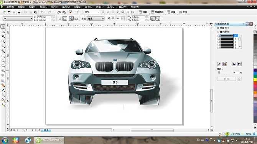
Task: Select the Ellipse tool in toolbox
Action: click(3, 61)
